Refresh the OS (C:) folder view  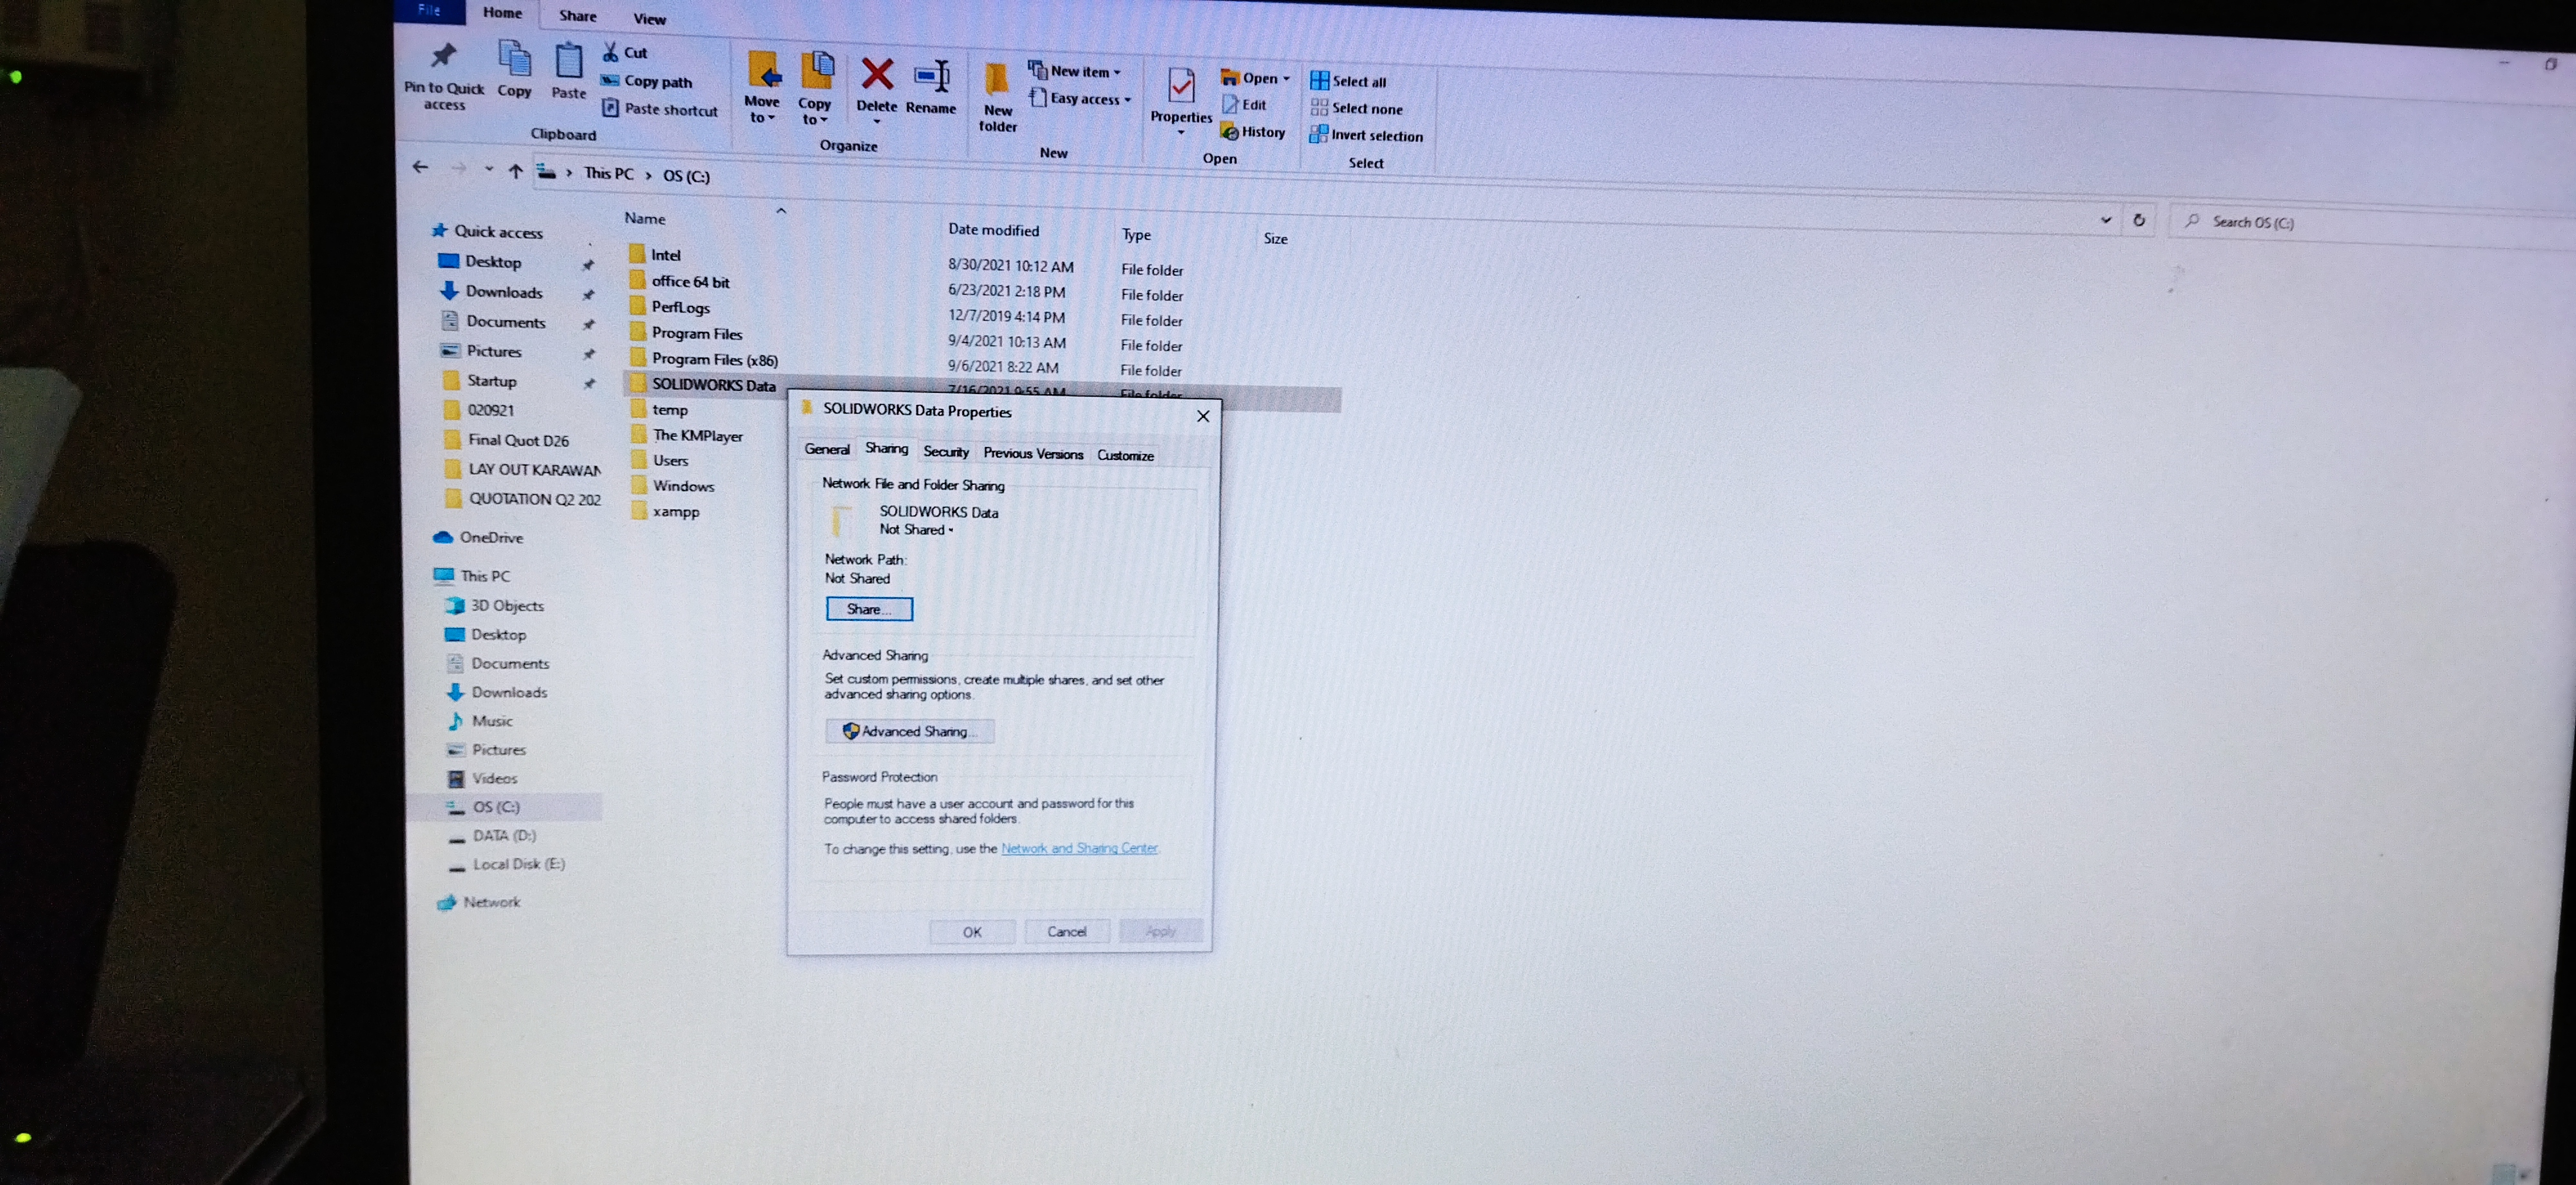(x=2139, y=220)
